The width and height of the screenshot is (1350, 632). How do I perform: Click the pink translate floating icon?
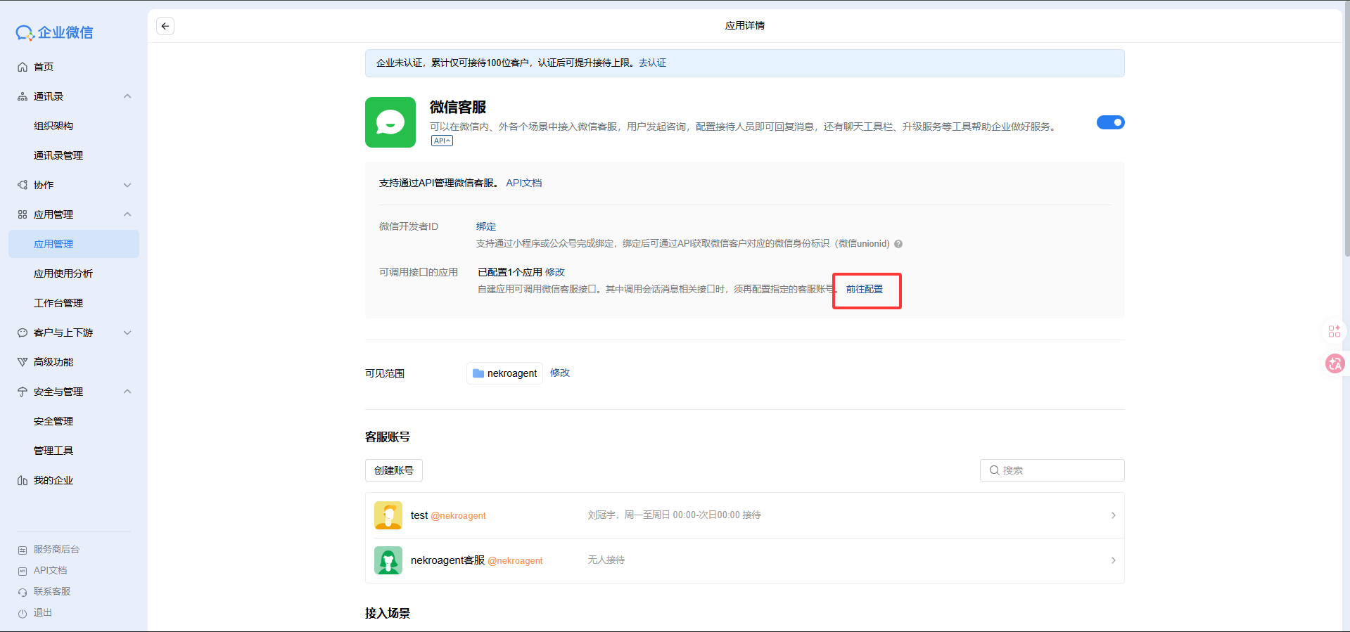(1335, 363)
